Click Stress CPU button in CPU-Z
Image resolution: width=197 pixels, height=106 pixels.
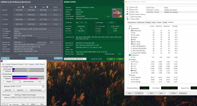pyautogui.click(x=20, y=90)
